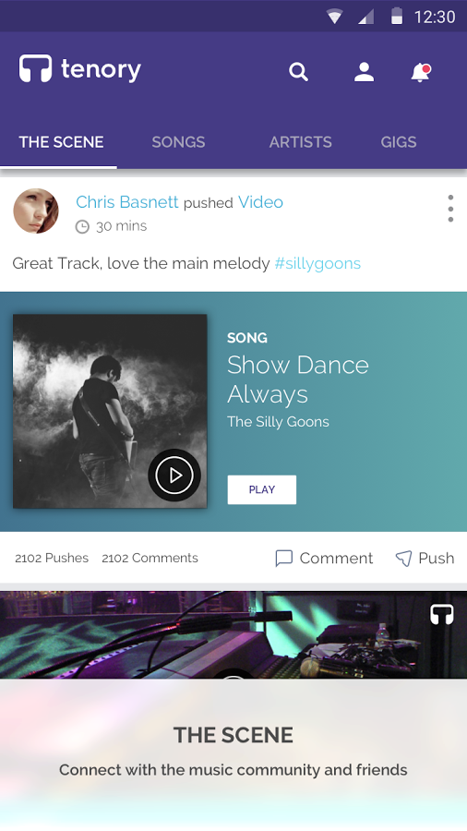Switch to the Songs tab
This screenshot has height=831, width=467.
[x=178, y=142]
